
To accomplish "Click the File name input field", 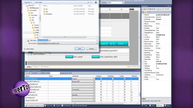I will point(66,40).
